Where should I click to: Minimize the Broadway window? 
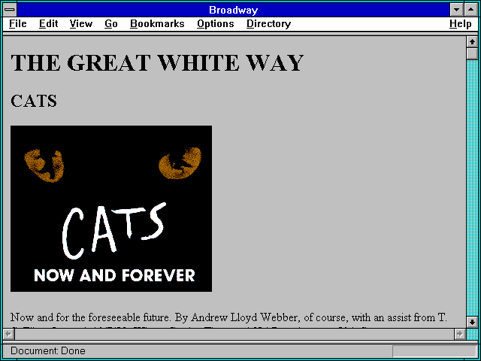tap(456, 10)
